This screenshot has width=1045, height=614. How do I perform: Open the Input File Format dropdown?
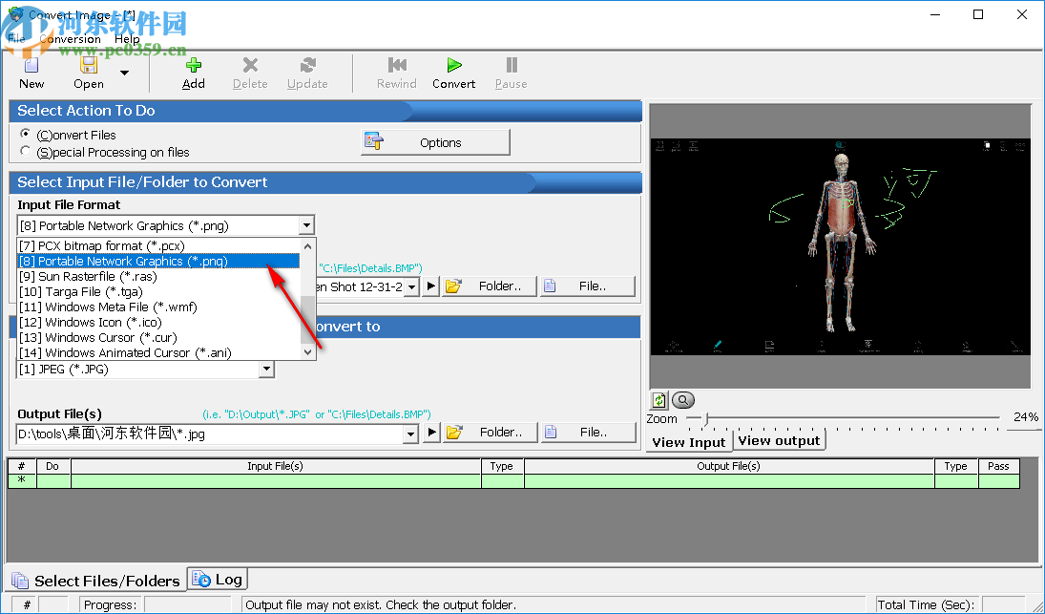point(306,225)
